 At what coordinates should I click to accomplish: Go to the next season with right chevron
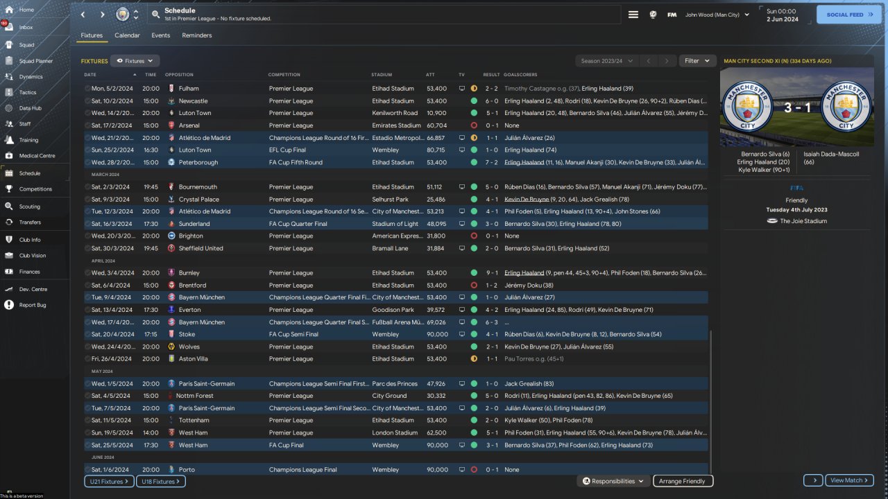(667, 61)
